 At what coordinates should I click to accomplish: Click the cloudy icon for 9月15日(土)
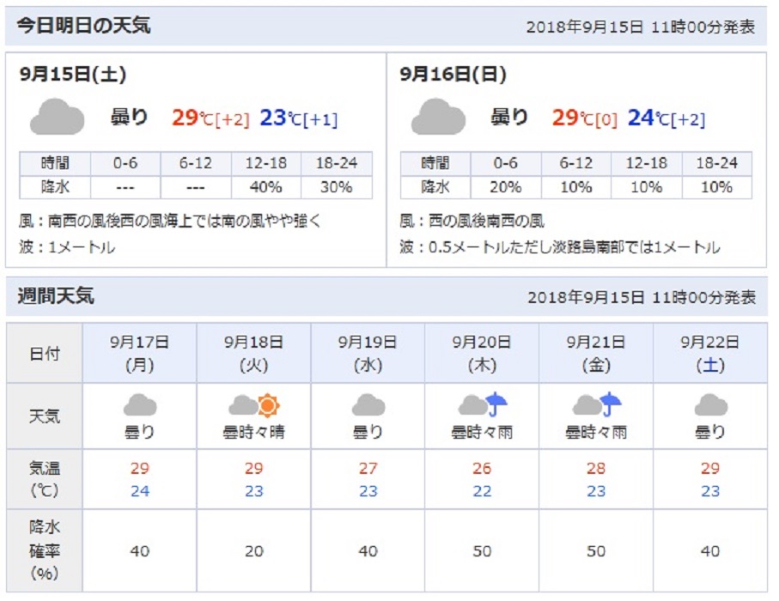pos(58,117)
